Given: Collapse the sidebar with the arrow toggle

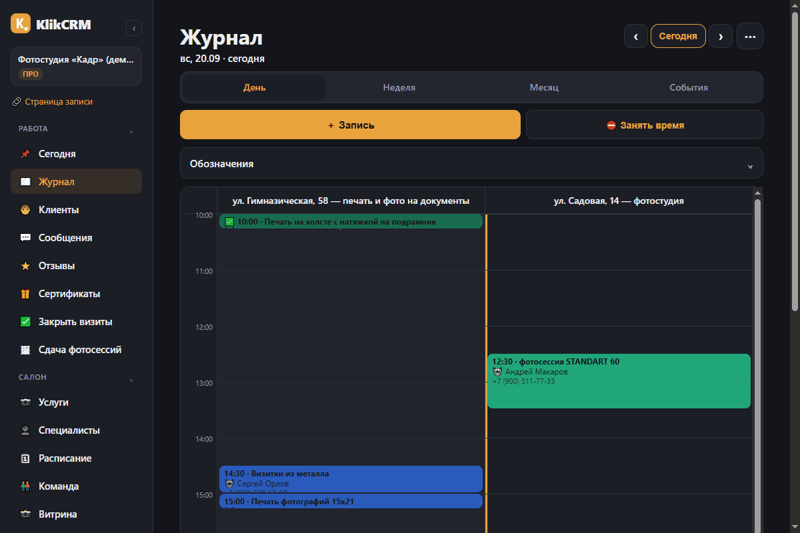Looking at the screenshot, I should [x=134, y=28].
